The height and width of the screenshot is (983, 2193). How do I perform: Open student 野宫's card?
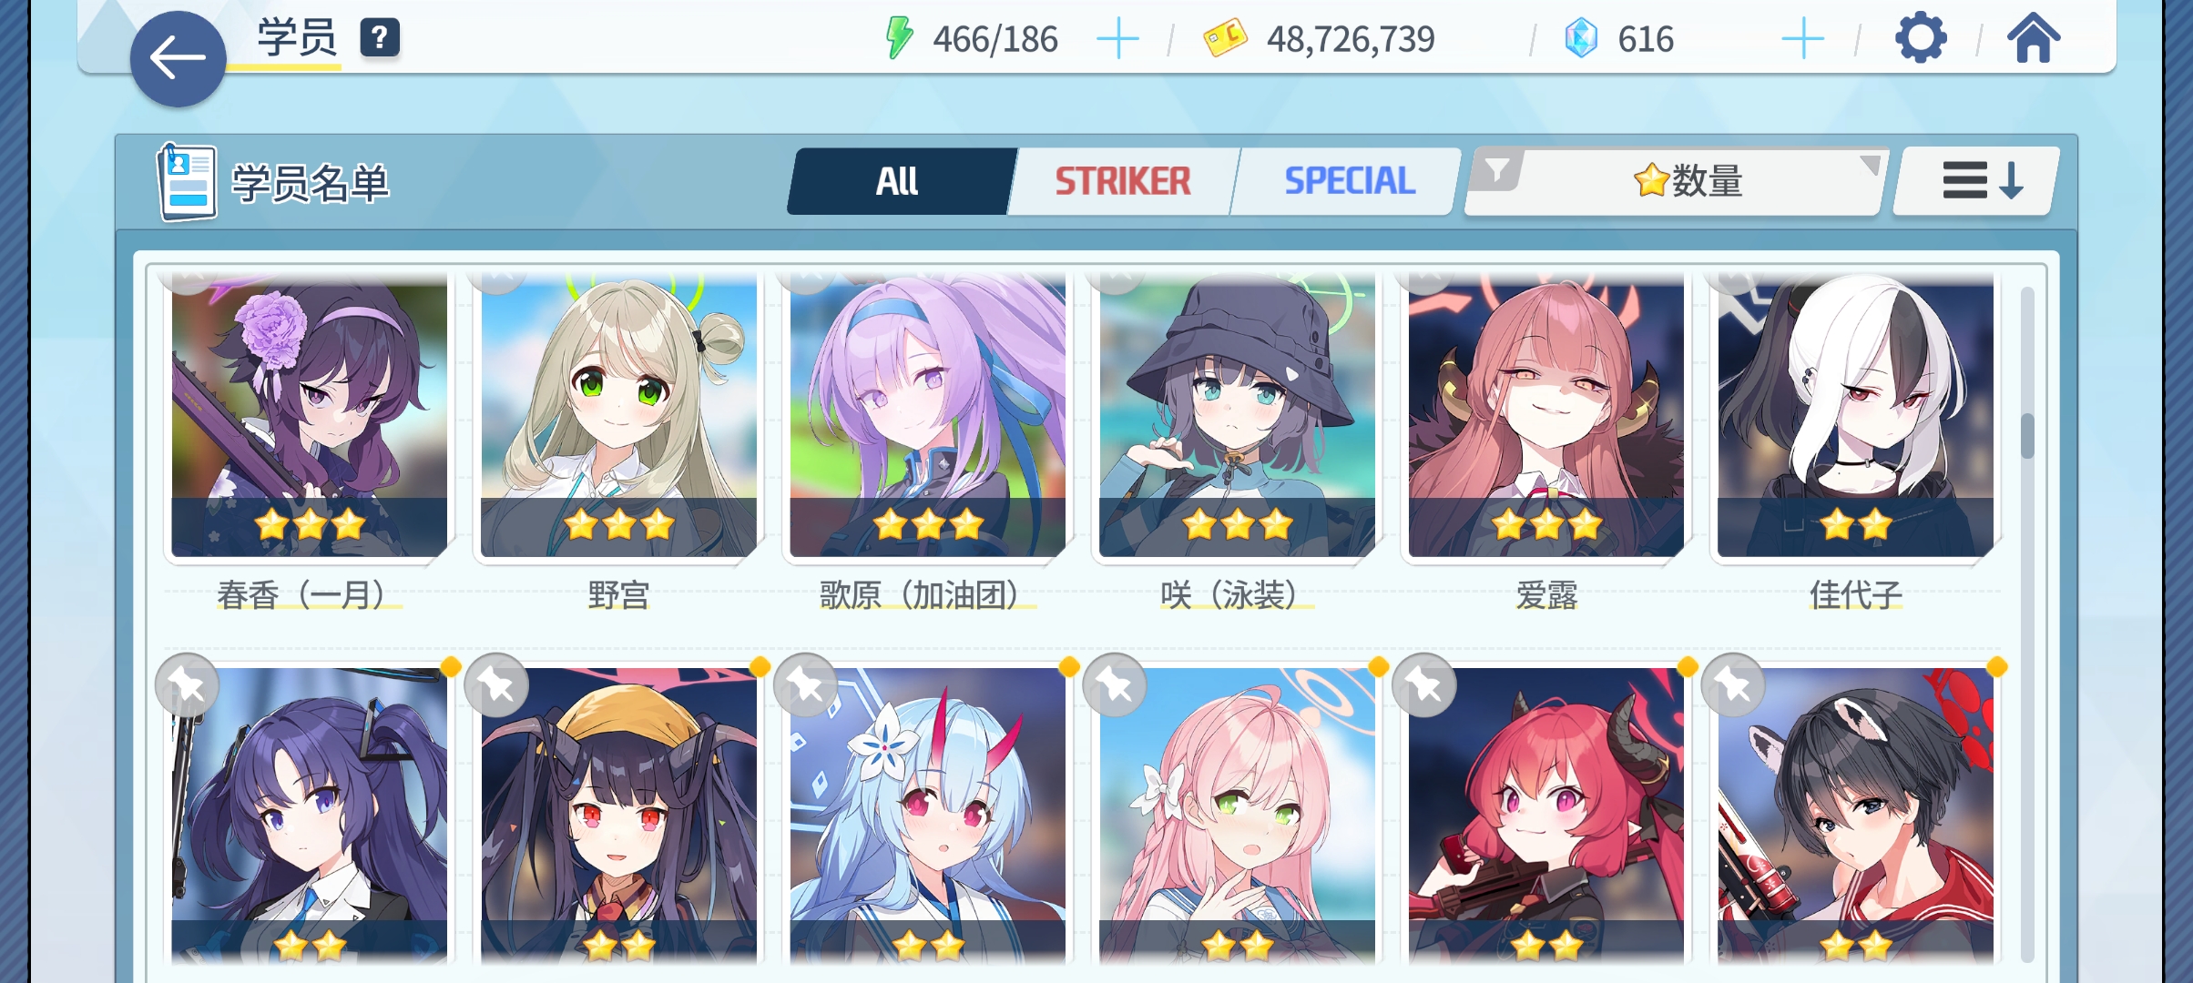(x=618, y=419)
